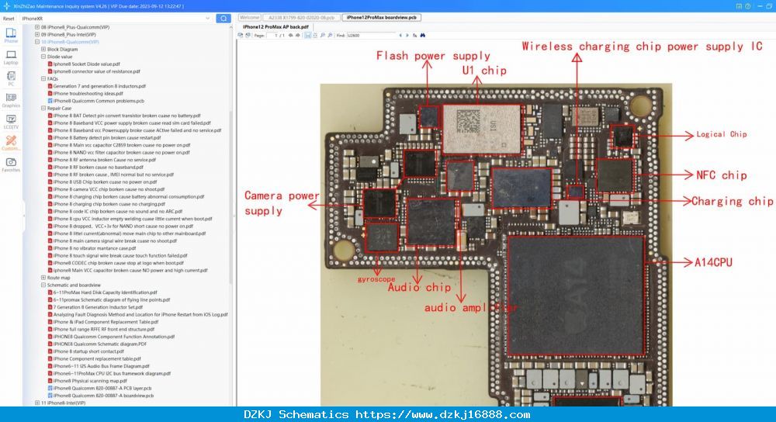The image size is (776, 422).
Task: Open iPhone 8 Battery detect pin broken cause restart.pdf
Action: pos(107,137)
